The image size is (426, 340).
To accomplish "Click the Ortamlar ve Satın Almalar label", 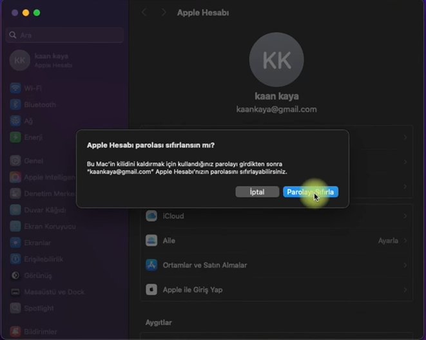I will click(x=205, y=265).
